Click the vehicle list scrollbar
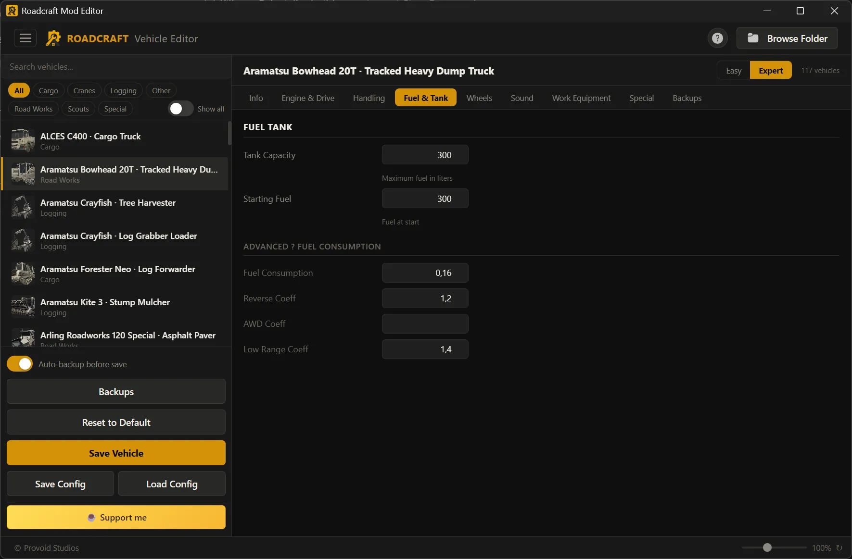 (229, 133)
